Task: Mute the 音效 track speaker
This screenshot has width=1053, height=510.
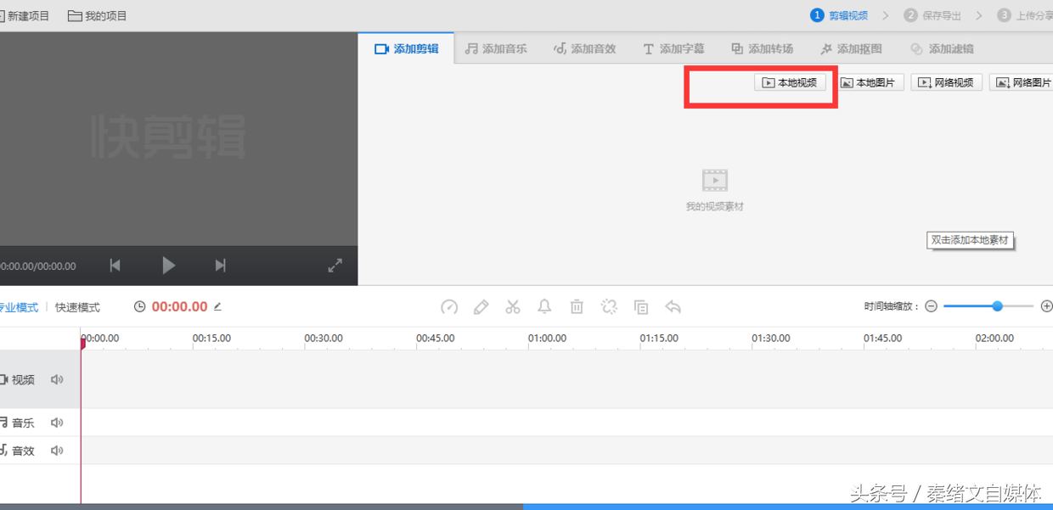Action: pyautogui.click(x=57, y=450)
